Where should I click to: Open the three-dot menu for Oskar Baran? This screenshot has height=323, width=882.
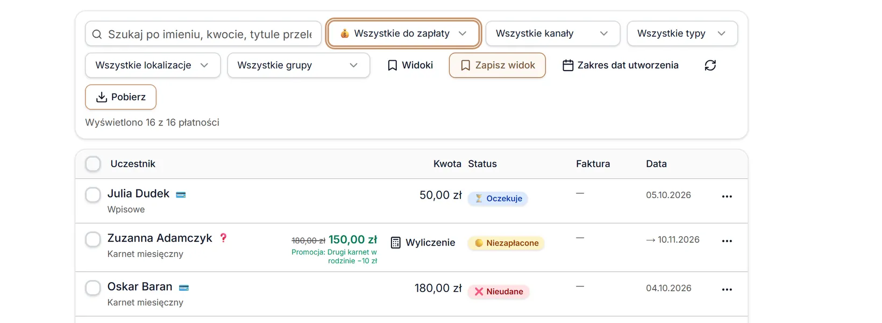coord(727,290)
